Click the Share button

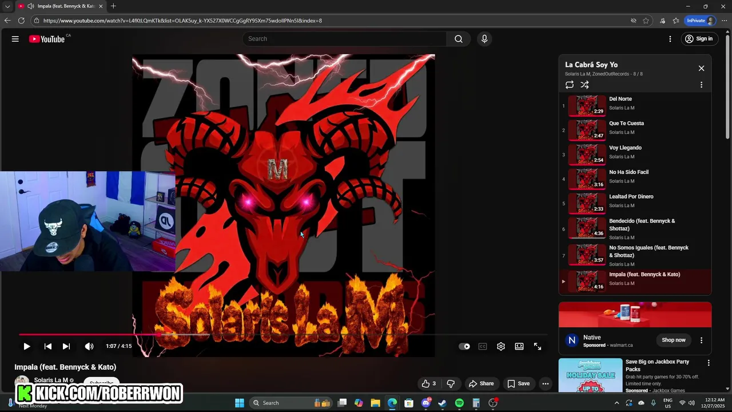click(x=481, y=383)
